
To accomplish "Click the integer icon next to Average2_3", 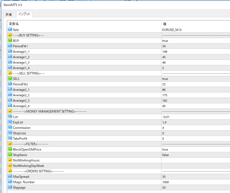I will (10, 100).
